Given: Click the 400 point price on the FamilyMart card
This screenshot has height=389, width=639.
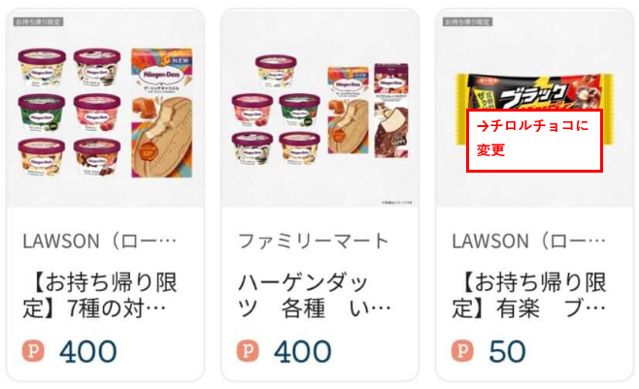Looking at the screenshot, I should click(x=303, y=351).
